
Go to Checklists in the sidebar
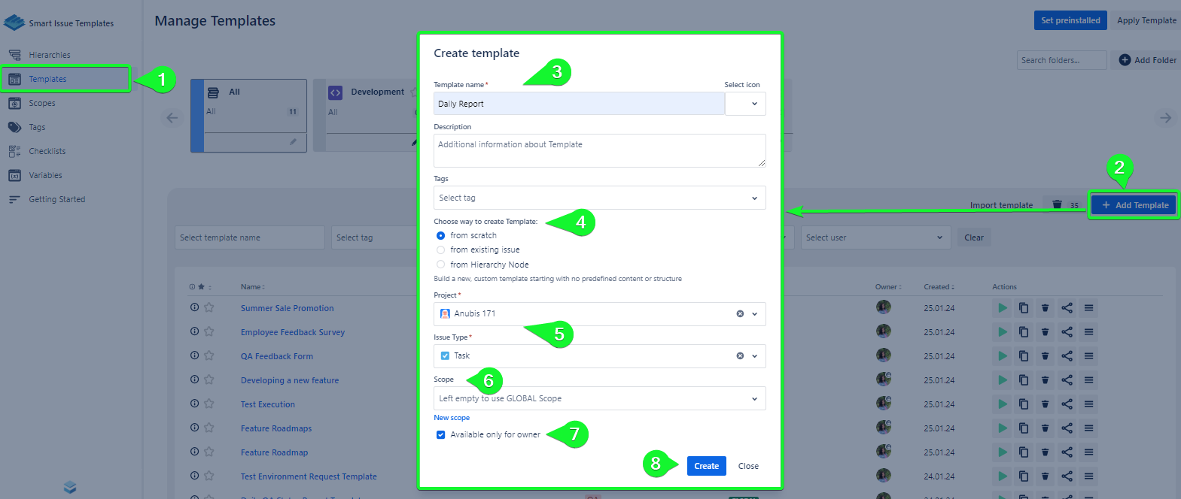pos(47,151)
